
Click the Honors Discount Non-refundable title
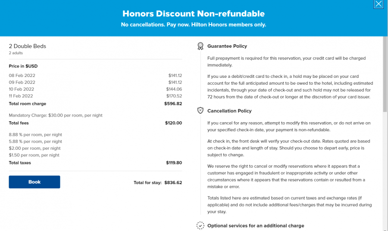[194, 14]
